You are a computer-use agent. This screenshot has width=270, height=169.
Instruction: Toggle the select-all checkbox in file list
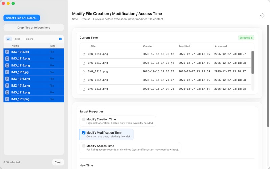[60, 39]
